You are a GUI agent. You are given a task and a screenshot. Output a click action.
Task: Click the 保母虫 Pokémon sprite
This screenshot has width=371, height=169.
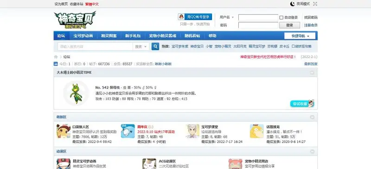pos(76,93)
